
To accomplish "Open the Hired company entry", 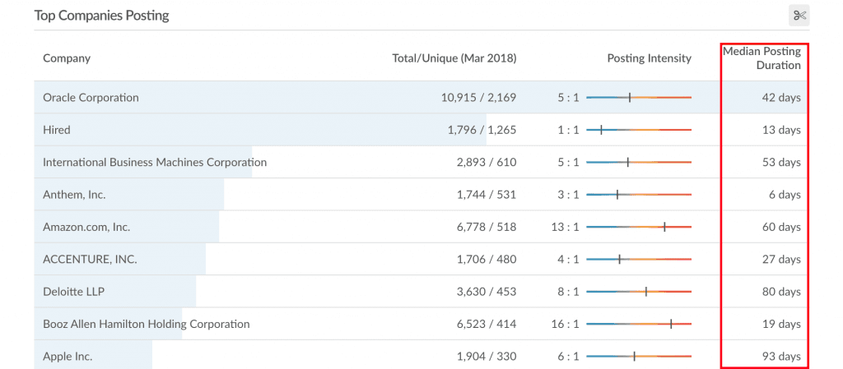I will pos(57,130).
